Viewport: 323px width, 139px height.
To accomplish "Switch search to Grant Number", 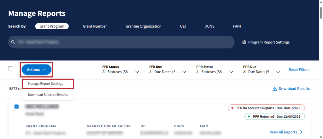I will pyautogui.click(x=95, y=26).
